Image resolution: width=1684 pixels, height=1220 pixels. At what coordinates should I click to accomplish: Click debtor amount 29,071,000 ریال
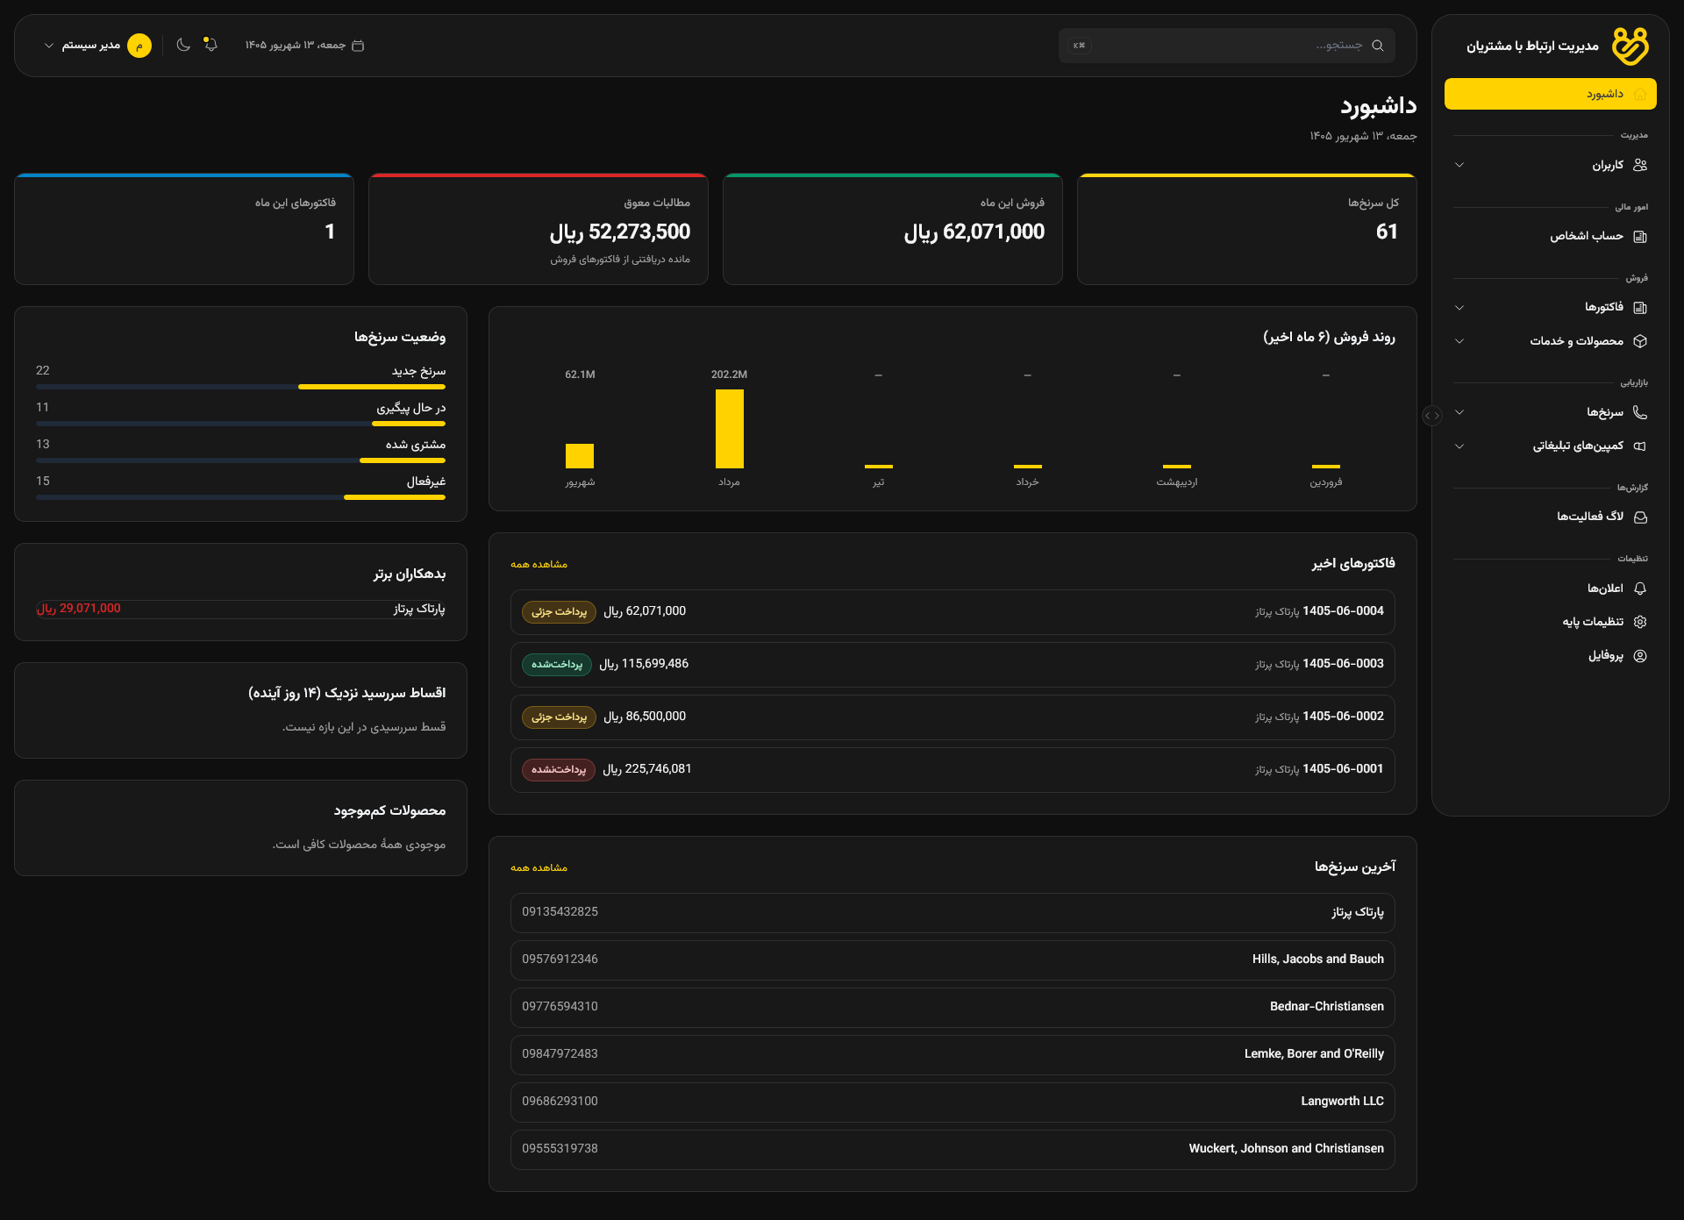click(x=79, y=609)
